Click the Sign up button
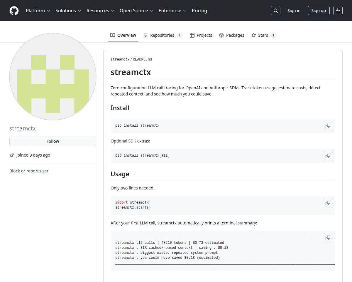352x282 pixels. pyautogui.click(x=319, y=11)
